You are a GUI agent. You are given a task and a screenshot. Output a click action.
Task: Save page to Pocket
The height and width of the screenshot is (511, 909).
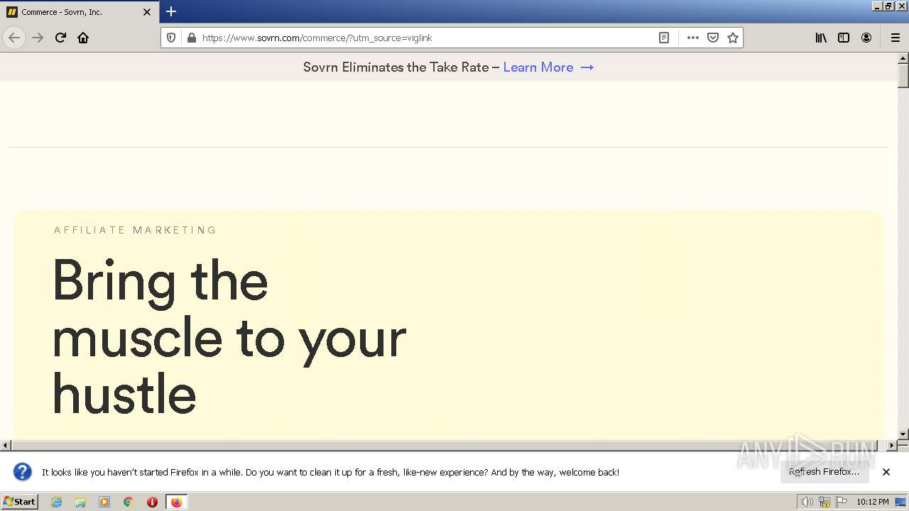(x=713, y=38)
